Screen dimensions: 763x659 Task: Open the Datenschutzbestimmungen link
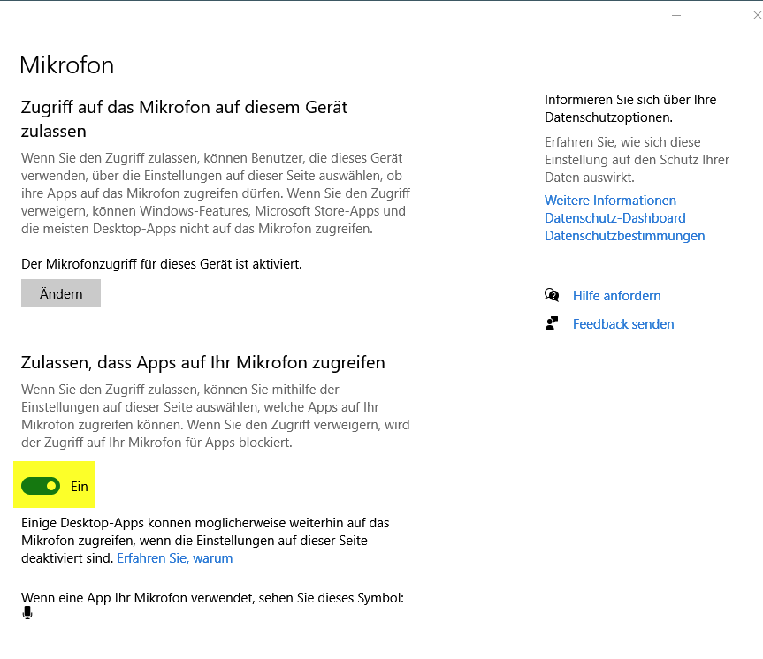point(625,236)
